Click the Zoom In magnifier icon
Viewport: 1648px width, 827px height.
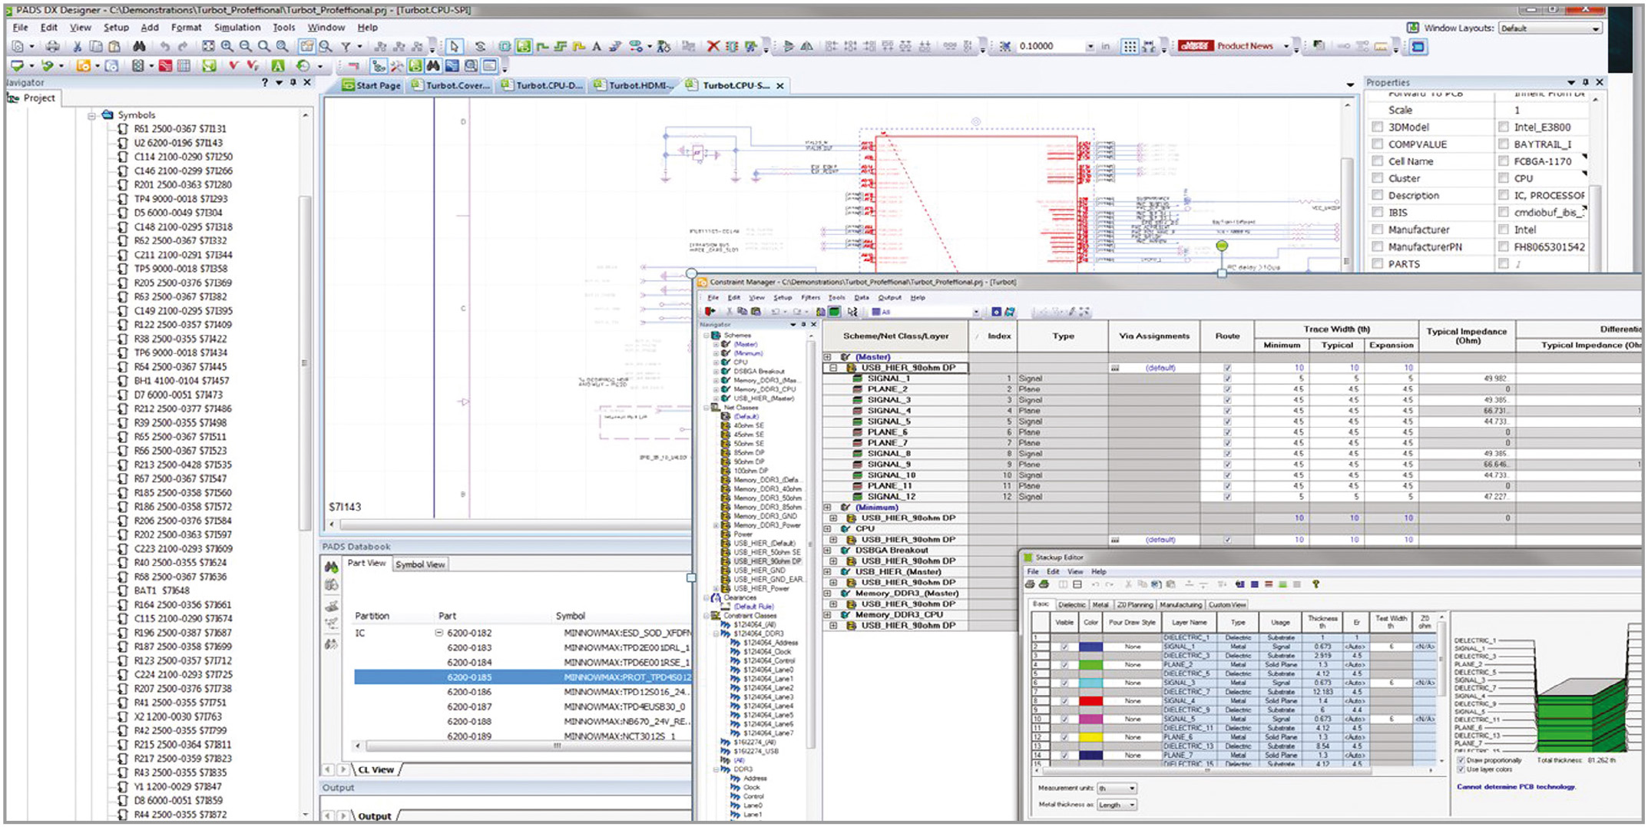pyautogui.click(x=227, y=47)
